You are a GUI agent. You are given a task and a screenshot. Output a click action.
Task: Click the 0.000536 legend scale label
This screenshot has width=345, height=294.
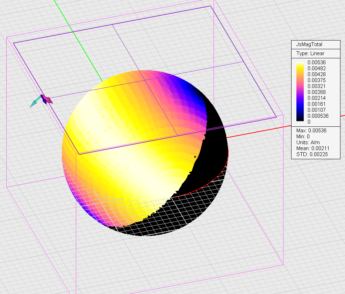[x=317, y=116]
